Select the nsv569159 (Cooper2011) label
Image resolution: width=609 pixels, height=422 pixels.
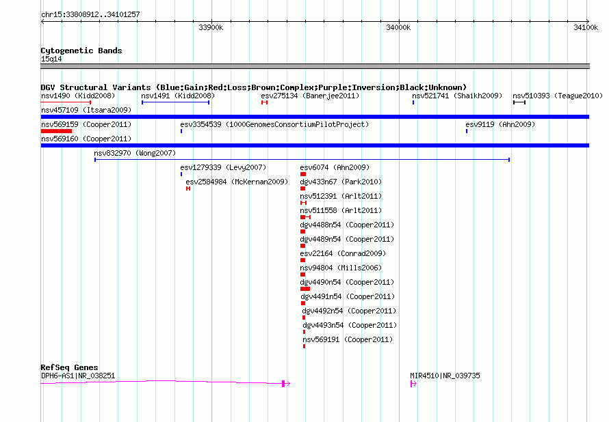click(x=86, y=124)
